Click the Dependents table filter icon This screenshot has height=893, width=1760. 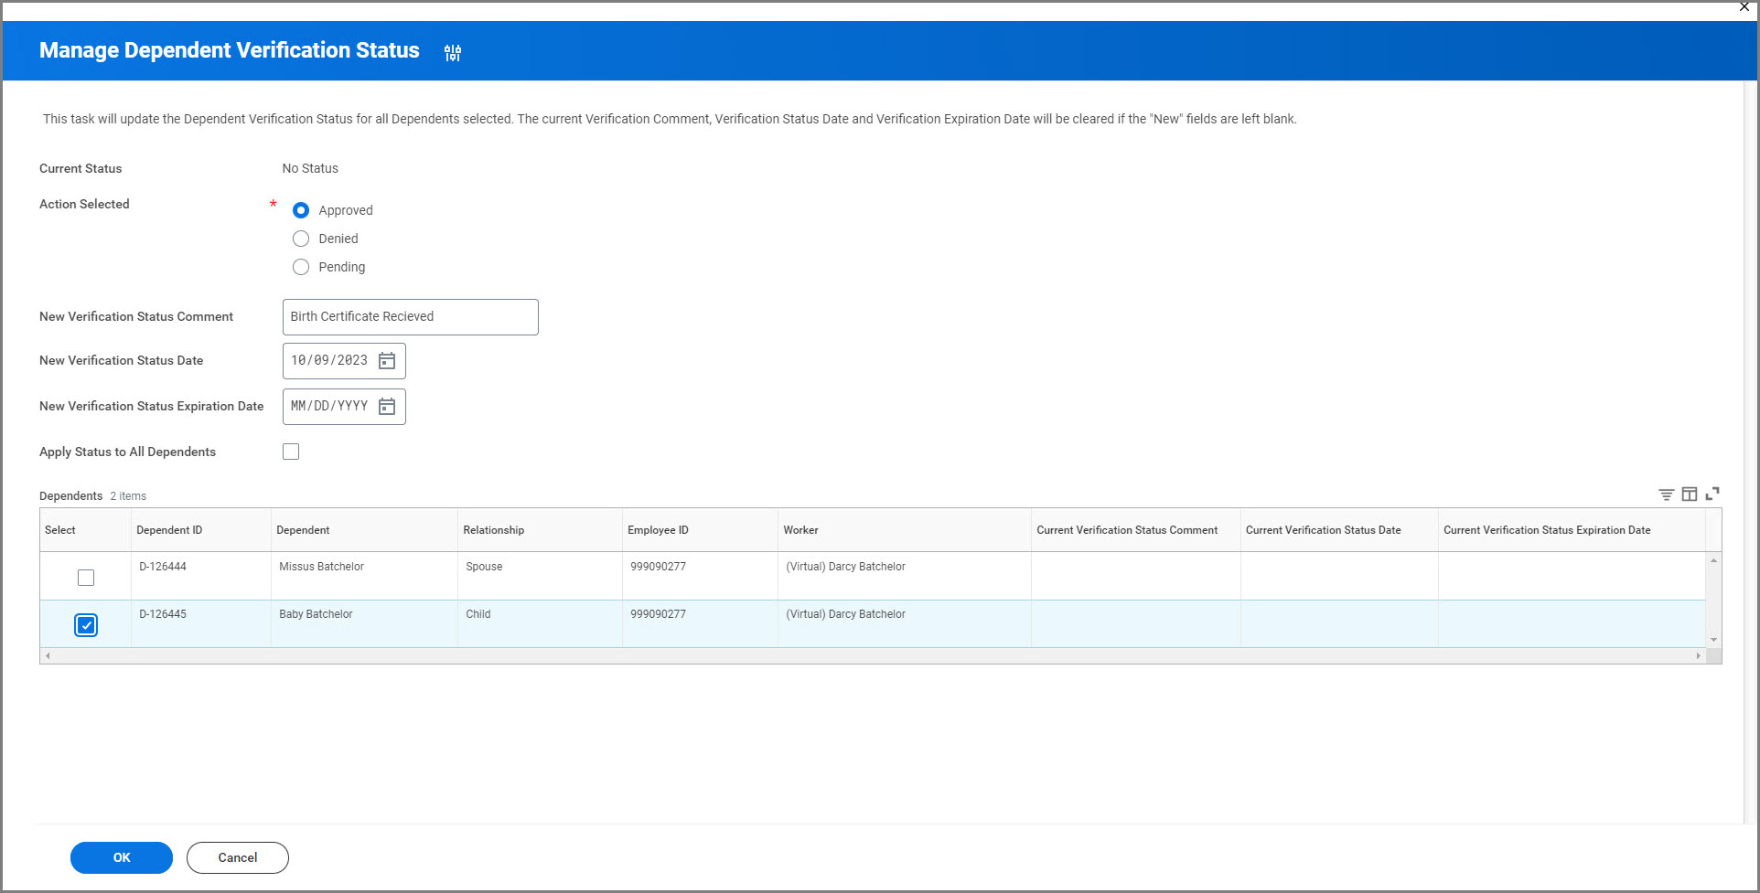(1666, 494)
